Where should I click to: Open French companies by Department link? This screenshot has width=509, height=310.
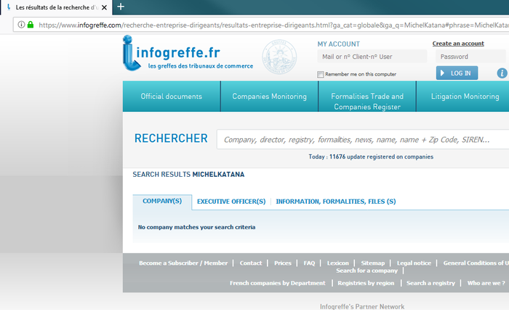pyautogui.click(x=278, y=283)
